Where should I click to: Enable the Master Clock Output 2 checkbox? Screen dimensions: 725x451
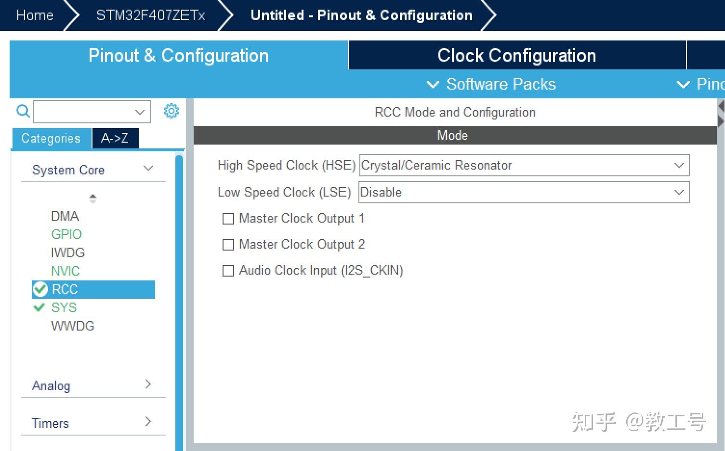228,245
